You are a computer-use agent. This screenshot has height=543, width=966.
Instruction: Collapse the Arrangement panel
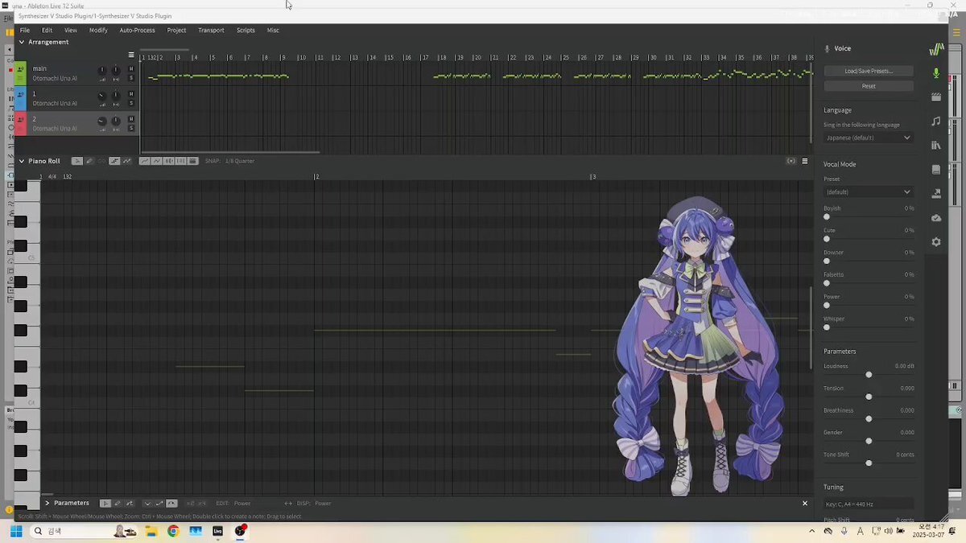click(x=22, y=42)
